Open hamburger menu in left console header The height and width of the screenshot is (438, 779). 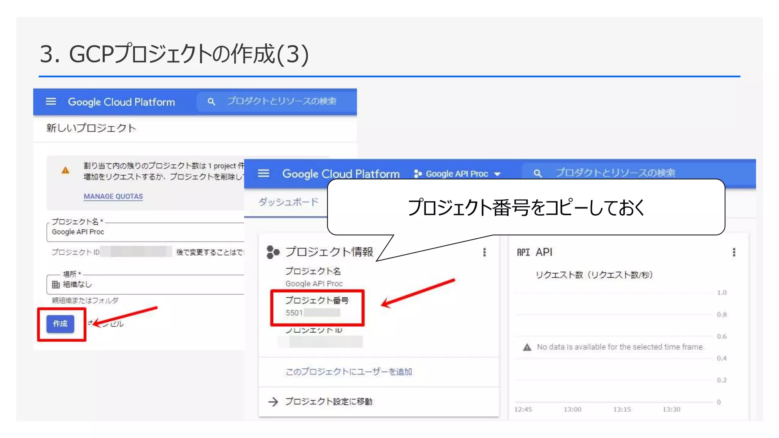point(51,102)
